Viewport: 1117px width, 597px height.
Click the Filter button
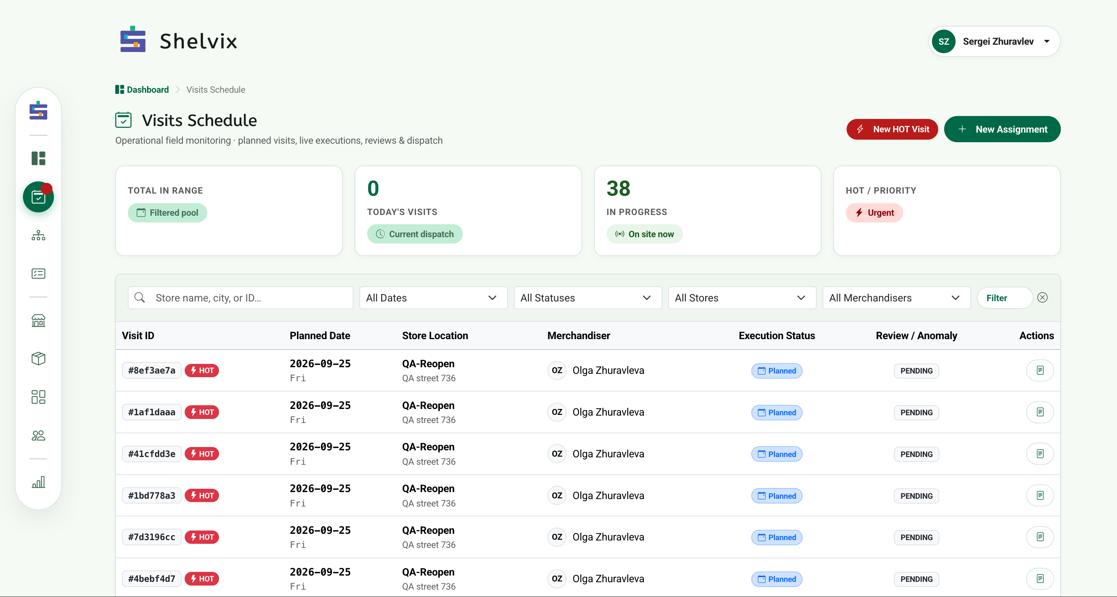[x=1005, y=297]
